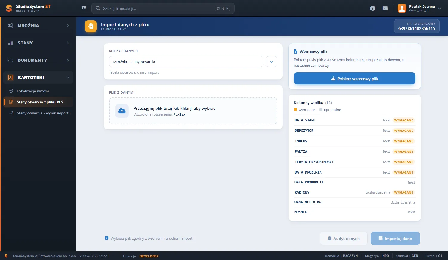
Task: Click the Mroźnia snowflake icon
Action: 10,26
